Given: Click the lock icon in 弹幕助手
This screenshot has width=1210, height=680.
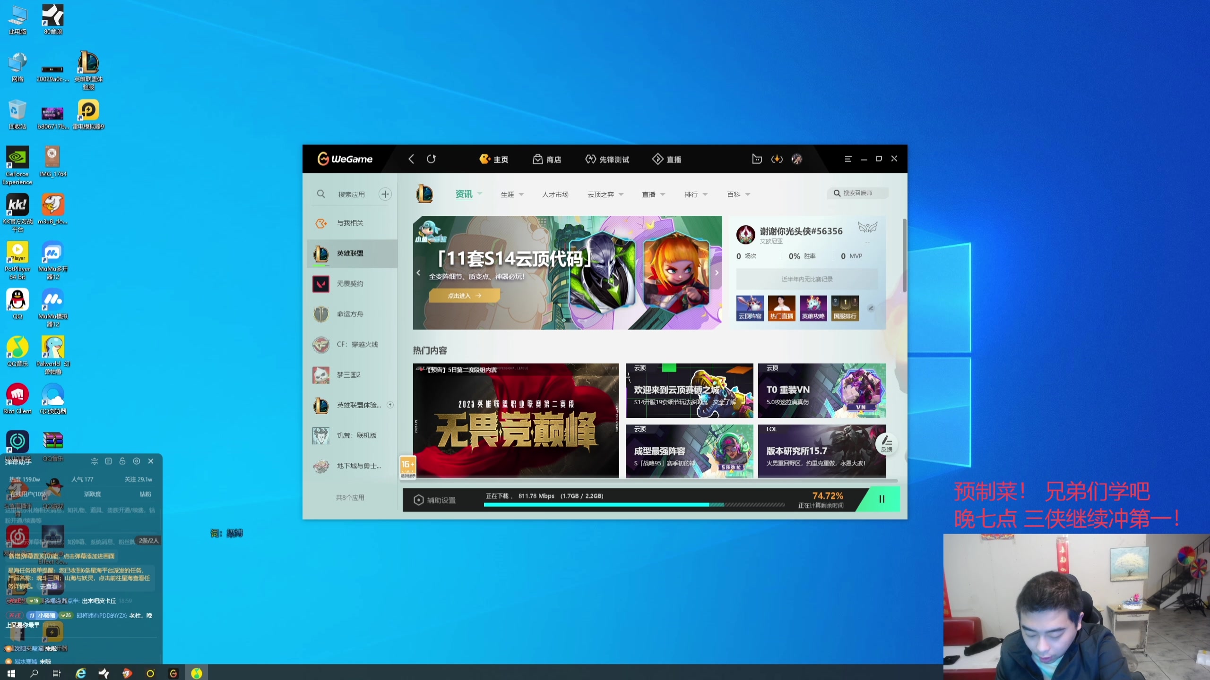Looking at the screenshot, I should pos(122,461).
